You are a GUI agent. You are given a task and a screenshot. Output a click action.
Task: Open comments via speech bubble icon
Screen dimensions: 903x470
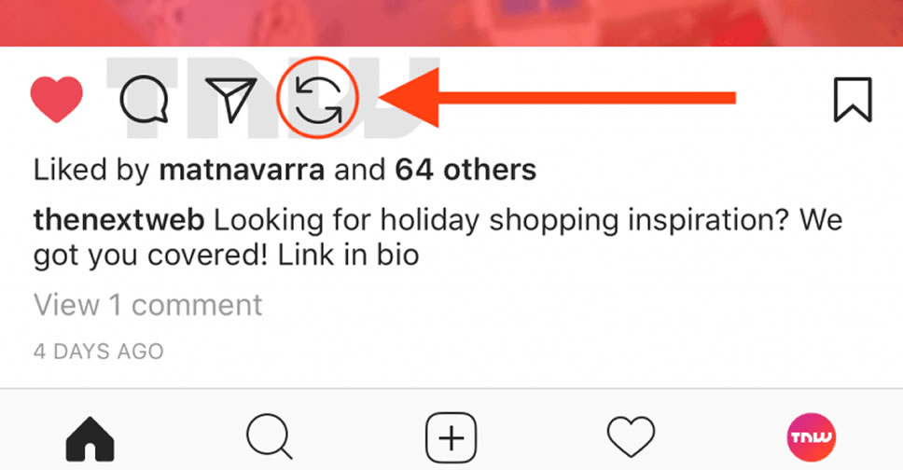coord(144,99)
